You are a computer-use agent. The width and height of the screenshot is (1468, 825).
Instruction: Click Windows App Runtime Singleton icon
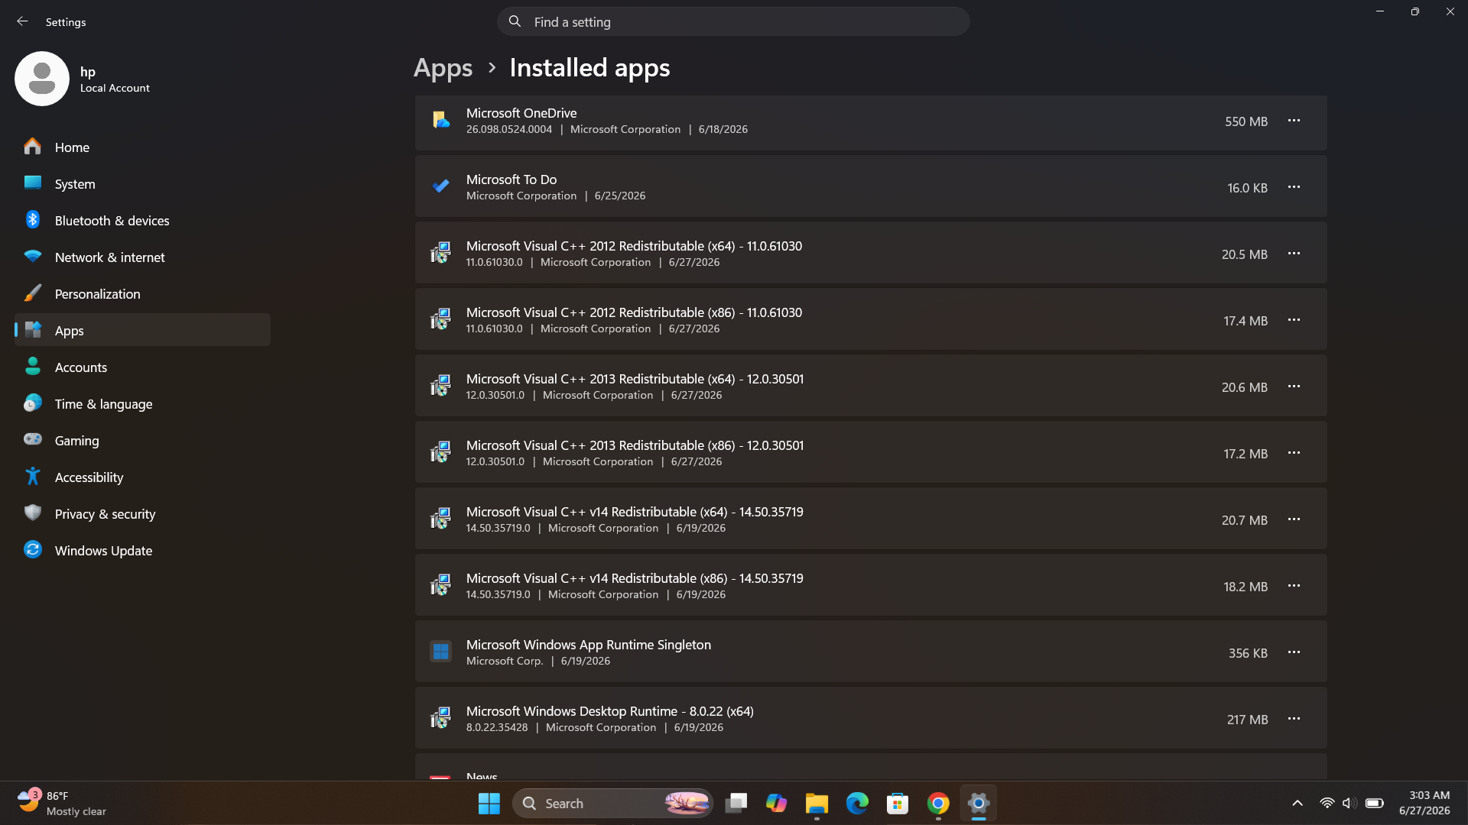440,652
